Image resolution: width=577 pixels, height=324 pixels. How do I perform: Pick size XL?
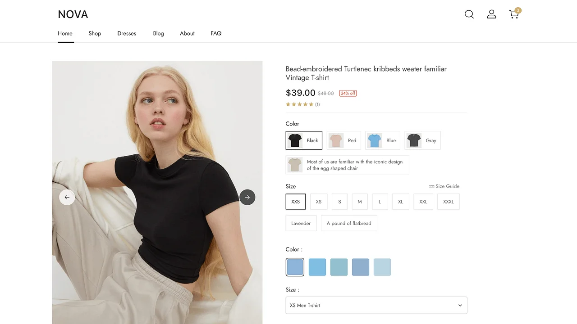[x=400, y=202]
